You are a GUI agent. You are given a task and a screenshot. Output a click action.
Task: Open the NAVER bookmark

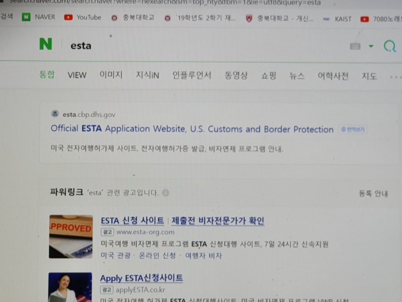pos(38,17)
